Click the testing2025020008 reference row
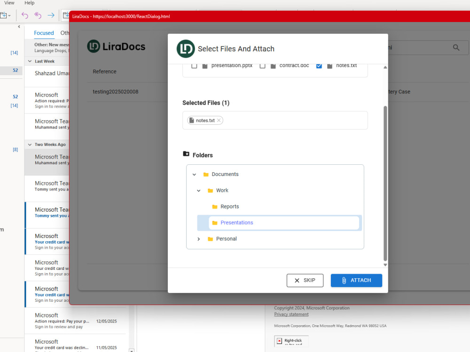Image resolution: width=470 pixels, height=352 pixels. (116, 92)
